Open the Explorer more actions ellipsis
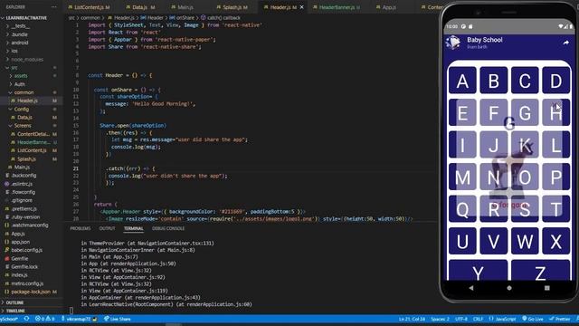Image resolution: width=579 pixels, height=326 pixels. click(x=54, y=7)
